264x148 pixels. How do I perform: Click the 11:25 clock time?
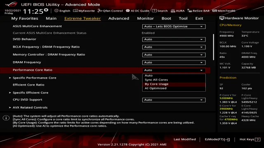pyautogui.click(x=33, y=12)
